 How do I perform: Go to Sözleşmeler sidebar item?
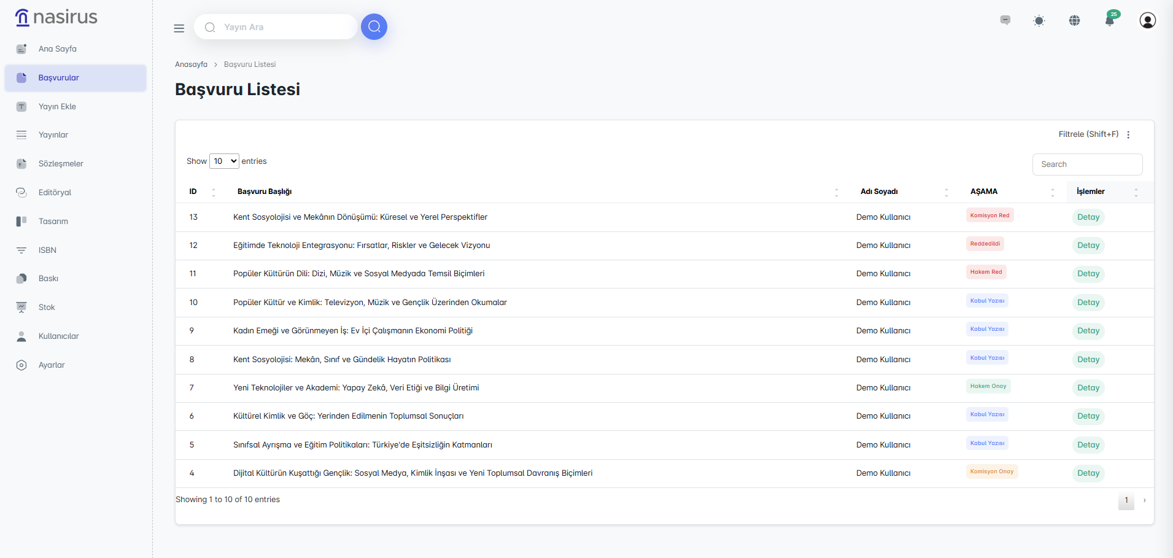pos(61,164)
